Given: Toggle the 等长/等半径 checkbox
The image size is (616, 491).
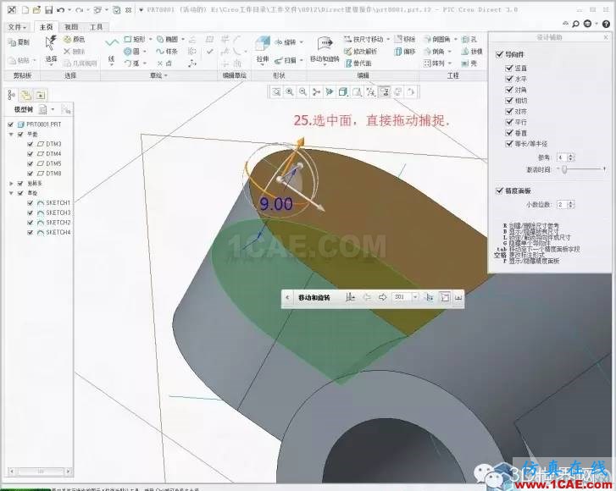Looking at the screenshot, I should click(x=509, y=144).
